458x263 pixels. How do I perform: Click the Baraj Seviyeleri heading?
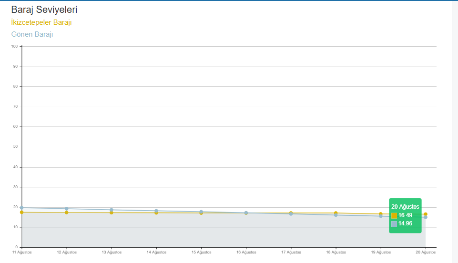pos(44,10)
